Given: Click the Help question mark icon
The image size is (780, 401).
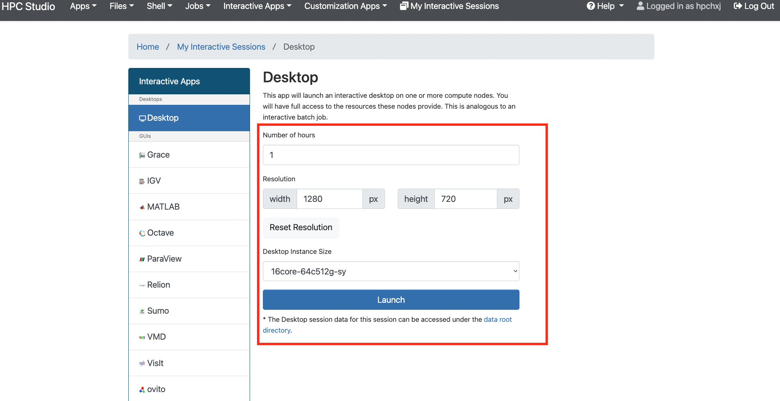Looking at the screenshot, I should tap(591, 6).
